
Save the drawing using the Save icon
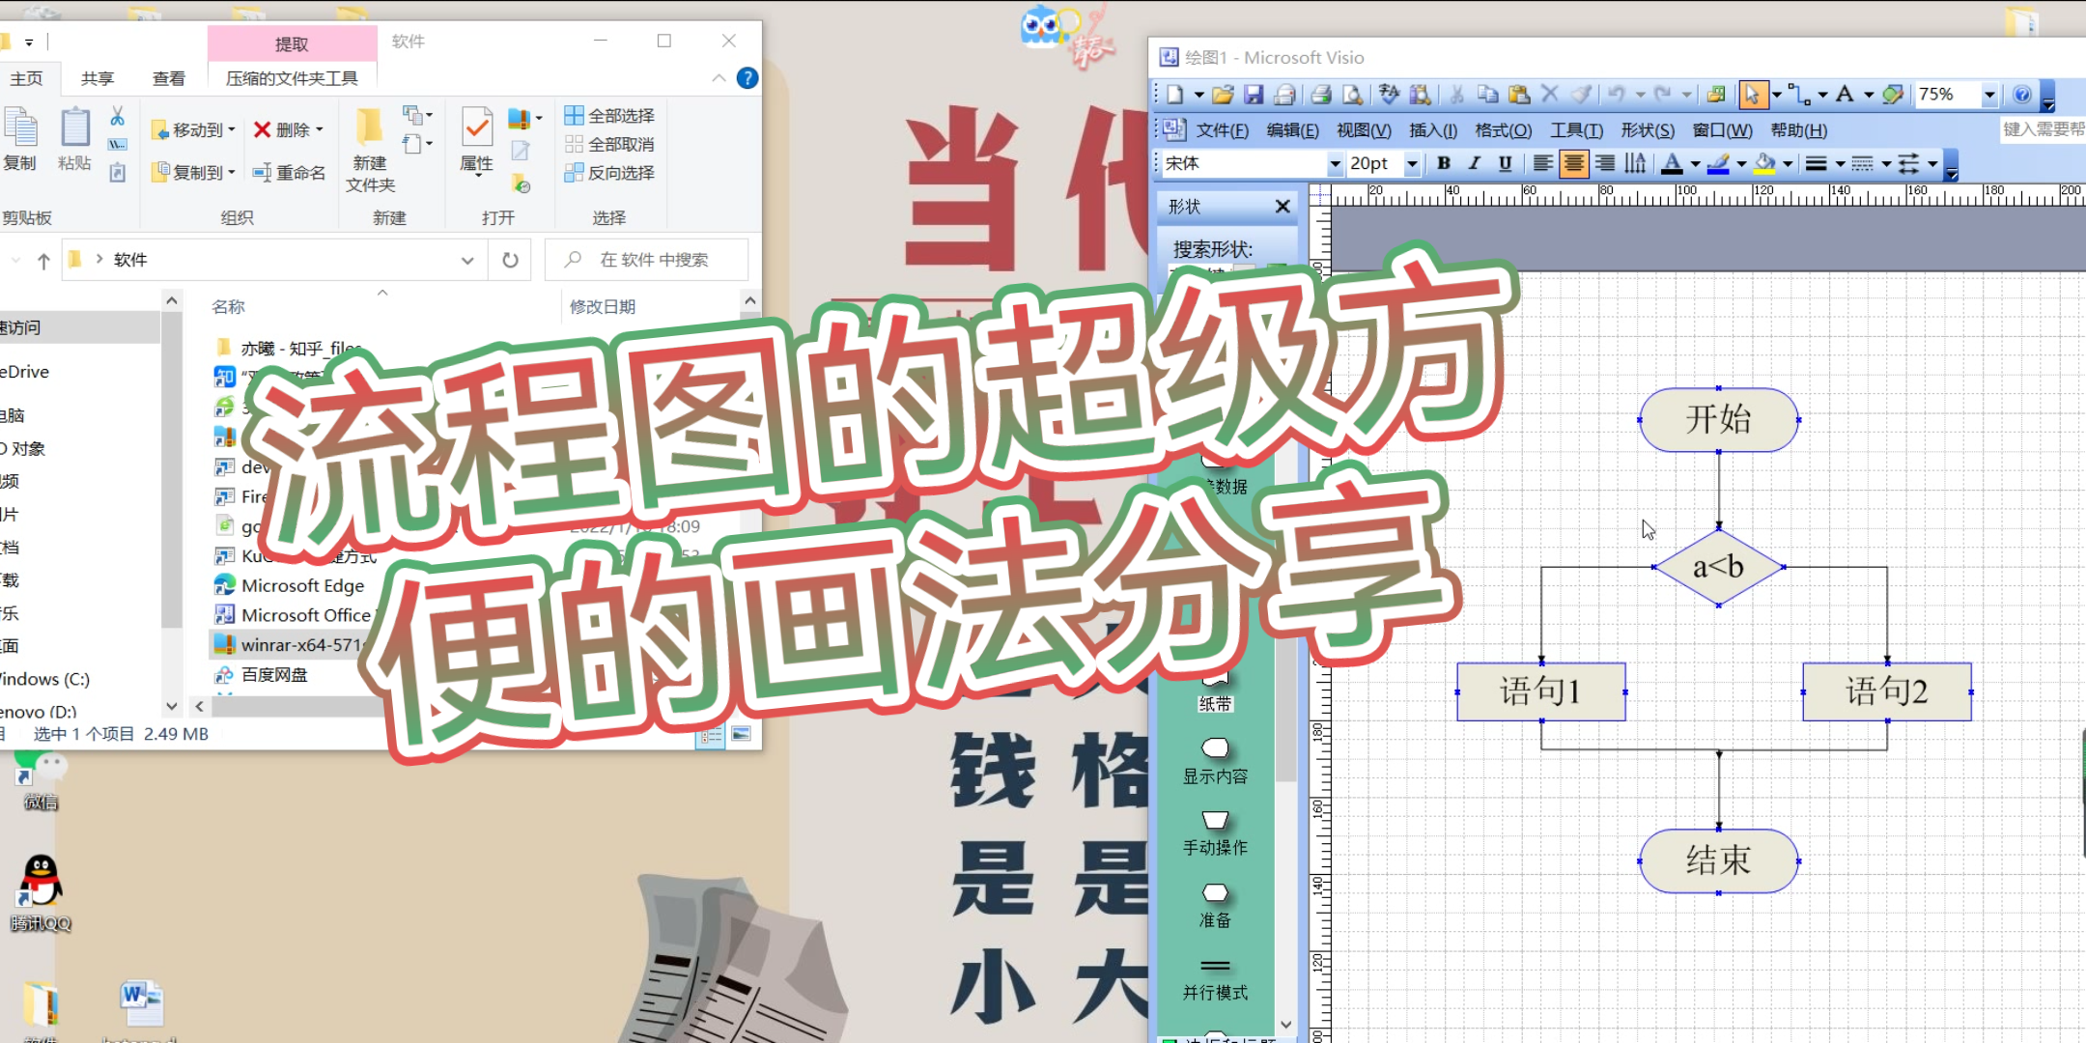(x=1255, y=94)
